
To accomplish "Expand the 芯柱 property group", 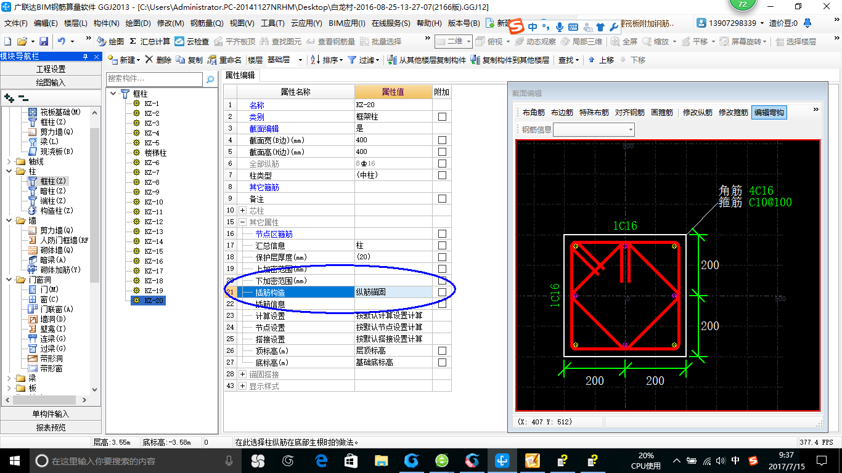I will 242,211.
